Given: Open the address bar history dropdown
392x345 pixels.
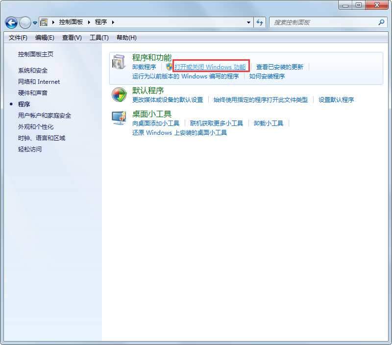Looking at the screenshot, I should (248, 22).
